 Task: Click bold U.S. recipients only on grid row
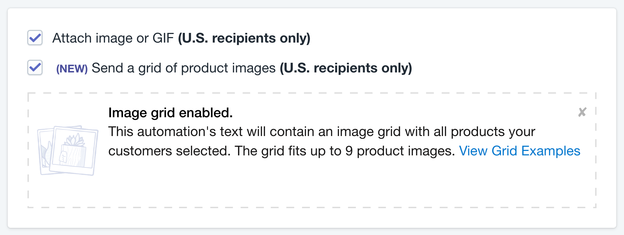[x=346, y=68]
